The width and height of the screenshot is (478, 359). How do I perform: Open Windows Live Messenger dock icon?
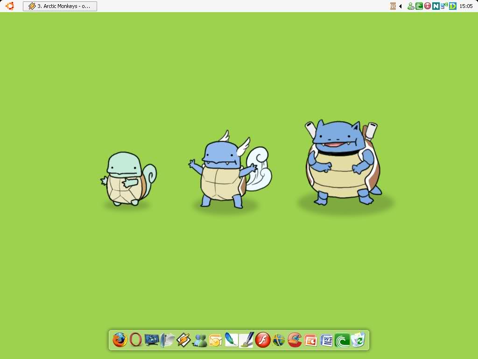(x=200, y=340)
